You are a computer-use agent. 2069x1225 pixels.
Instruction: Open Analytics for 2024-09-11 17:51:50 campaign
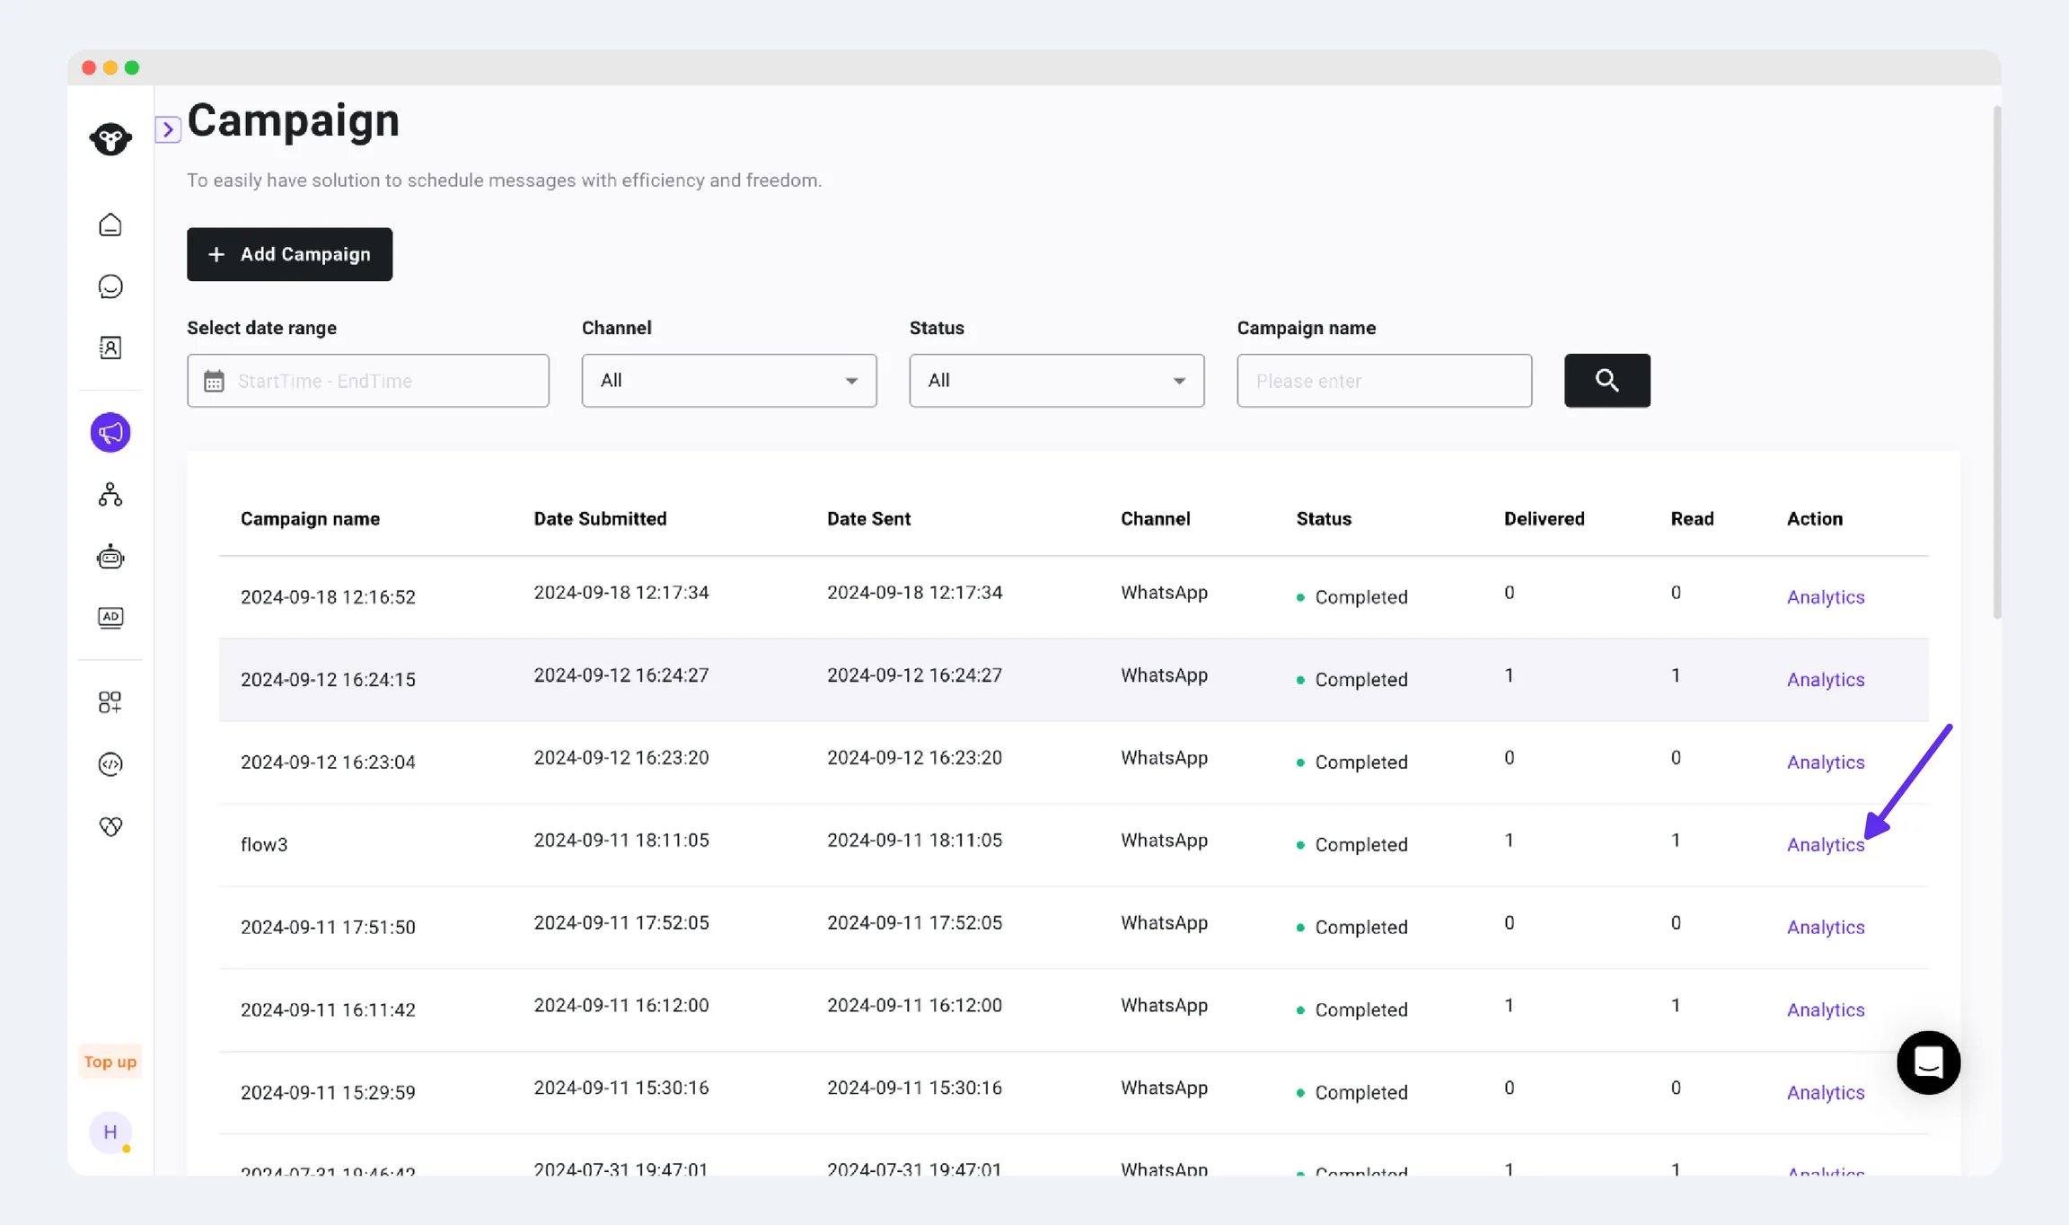(x=1826, y=927)
